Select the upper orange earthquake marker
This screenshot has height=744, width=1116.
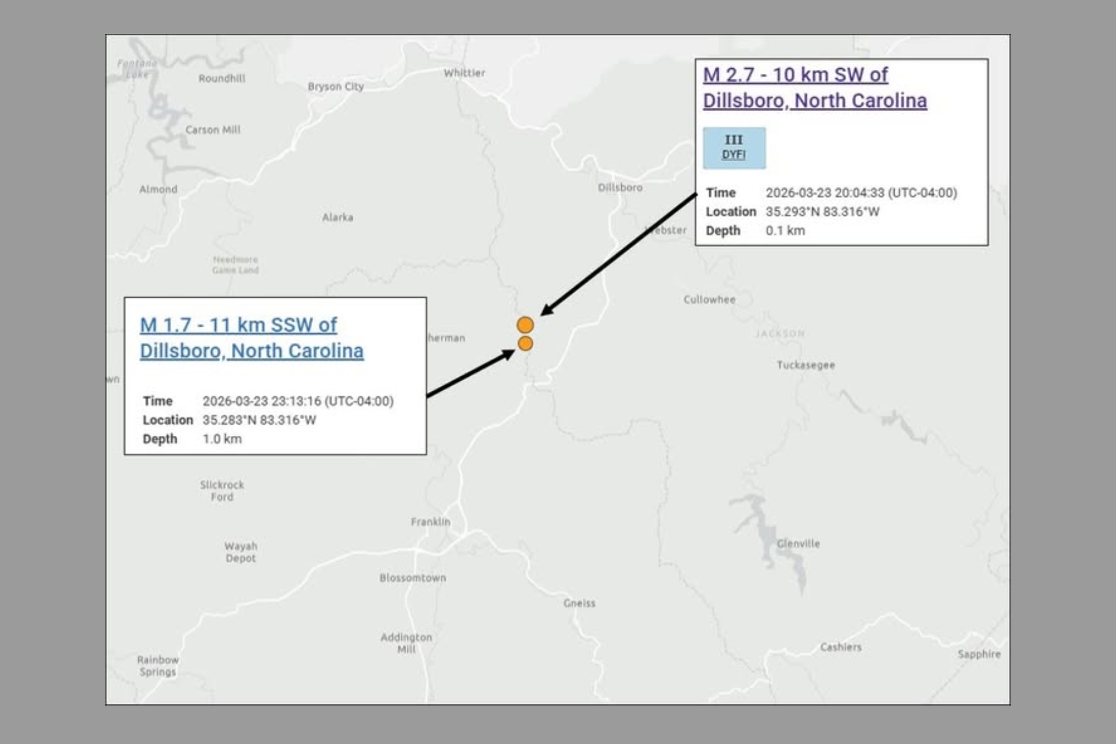[x=525, y=325]
